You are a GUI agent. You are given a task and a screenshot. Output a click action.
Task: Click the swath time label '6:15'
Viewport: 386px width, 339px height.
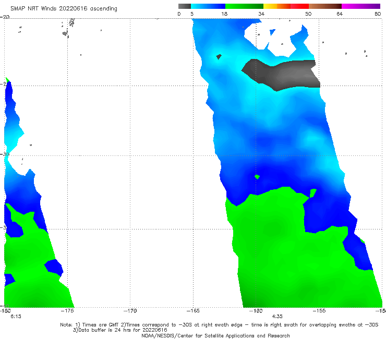pos(16,317)
